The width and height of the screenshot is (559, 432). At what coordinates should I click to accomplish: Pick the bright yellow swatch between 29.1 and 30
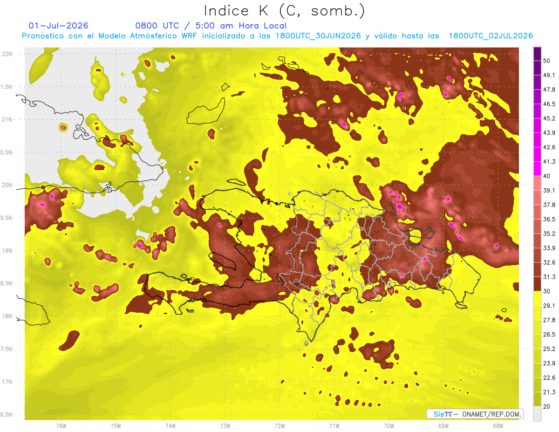(x=537, y=298)
